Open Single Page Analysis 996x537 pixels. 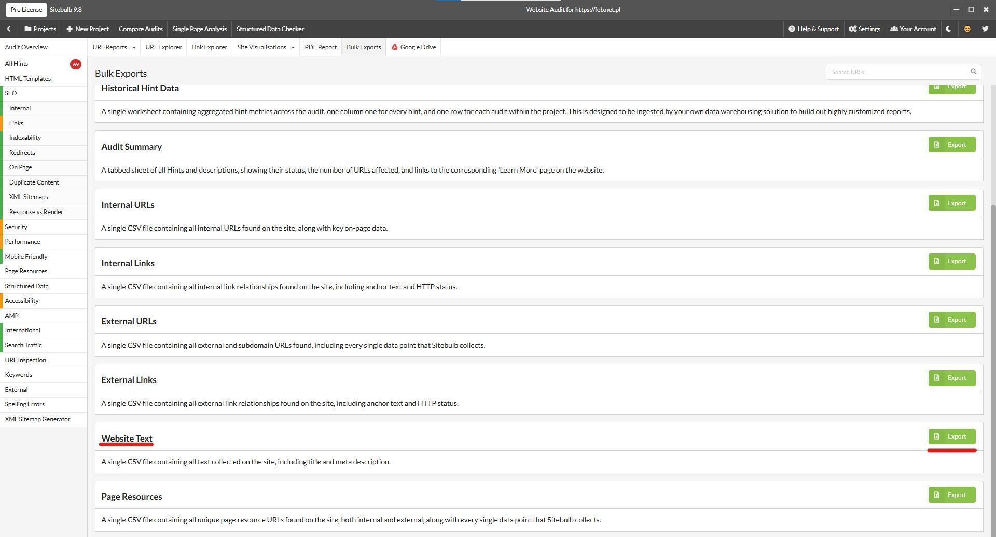coord(200,29)
